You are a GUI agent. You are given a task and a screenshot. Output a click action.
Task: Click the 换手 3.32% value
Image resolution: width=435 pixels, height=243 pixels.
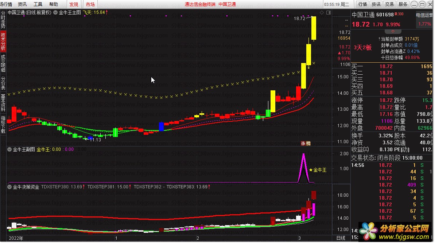(386, 136)
